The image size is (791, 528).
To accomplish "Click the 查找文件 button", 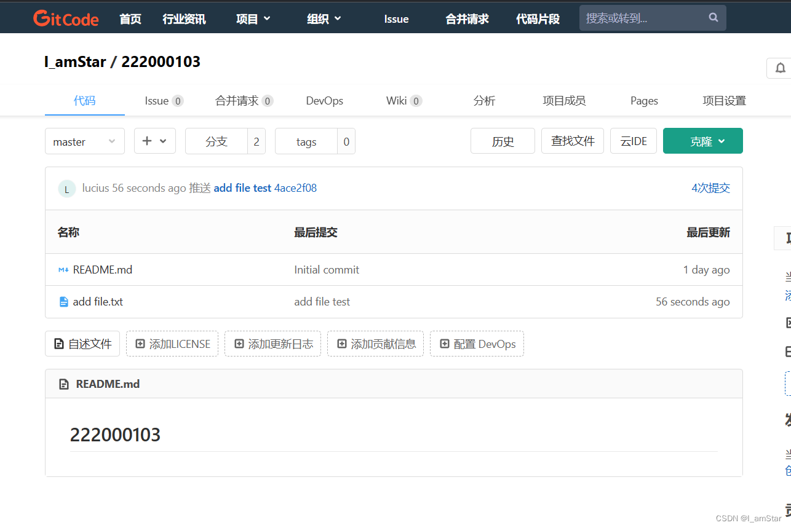I will point(573,141).
